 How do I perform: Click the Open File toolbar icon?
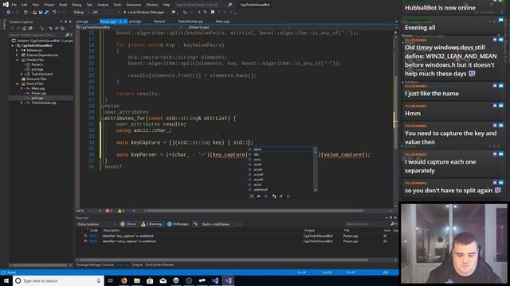click(x=34, y=13)
